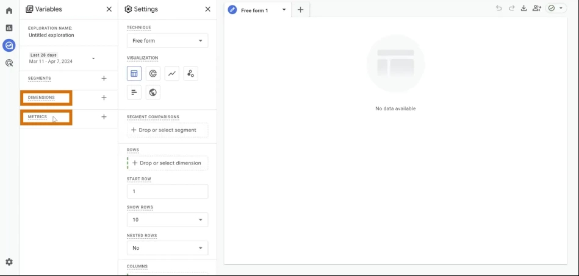Select the Donut chart visualization
The image size is (579, 276).
point(153,74)
